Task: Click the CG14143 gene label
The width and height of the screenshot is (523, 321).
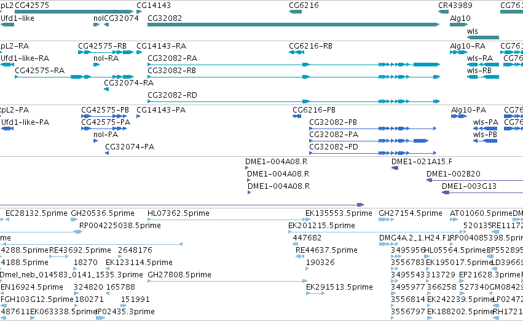Action: coord(154,6)
